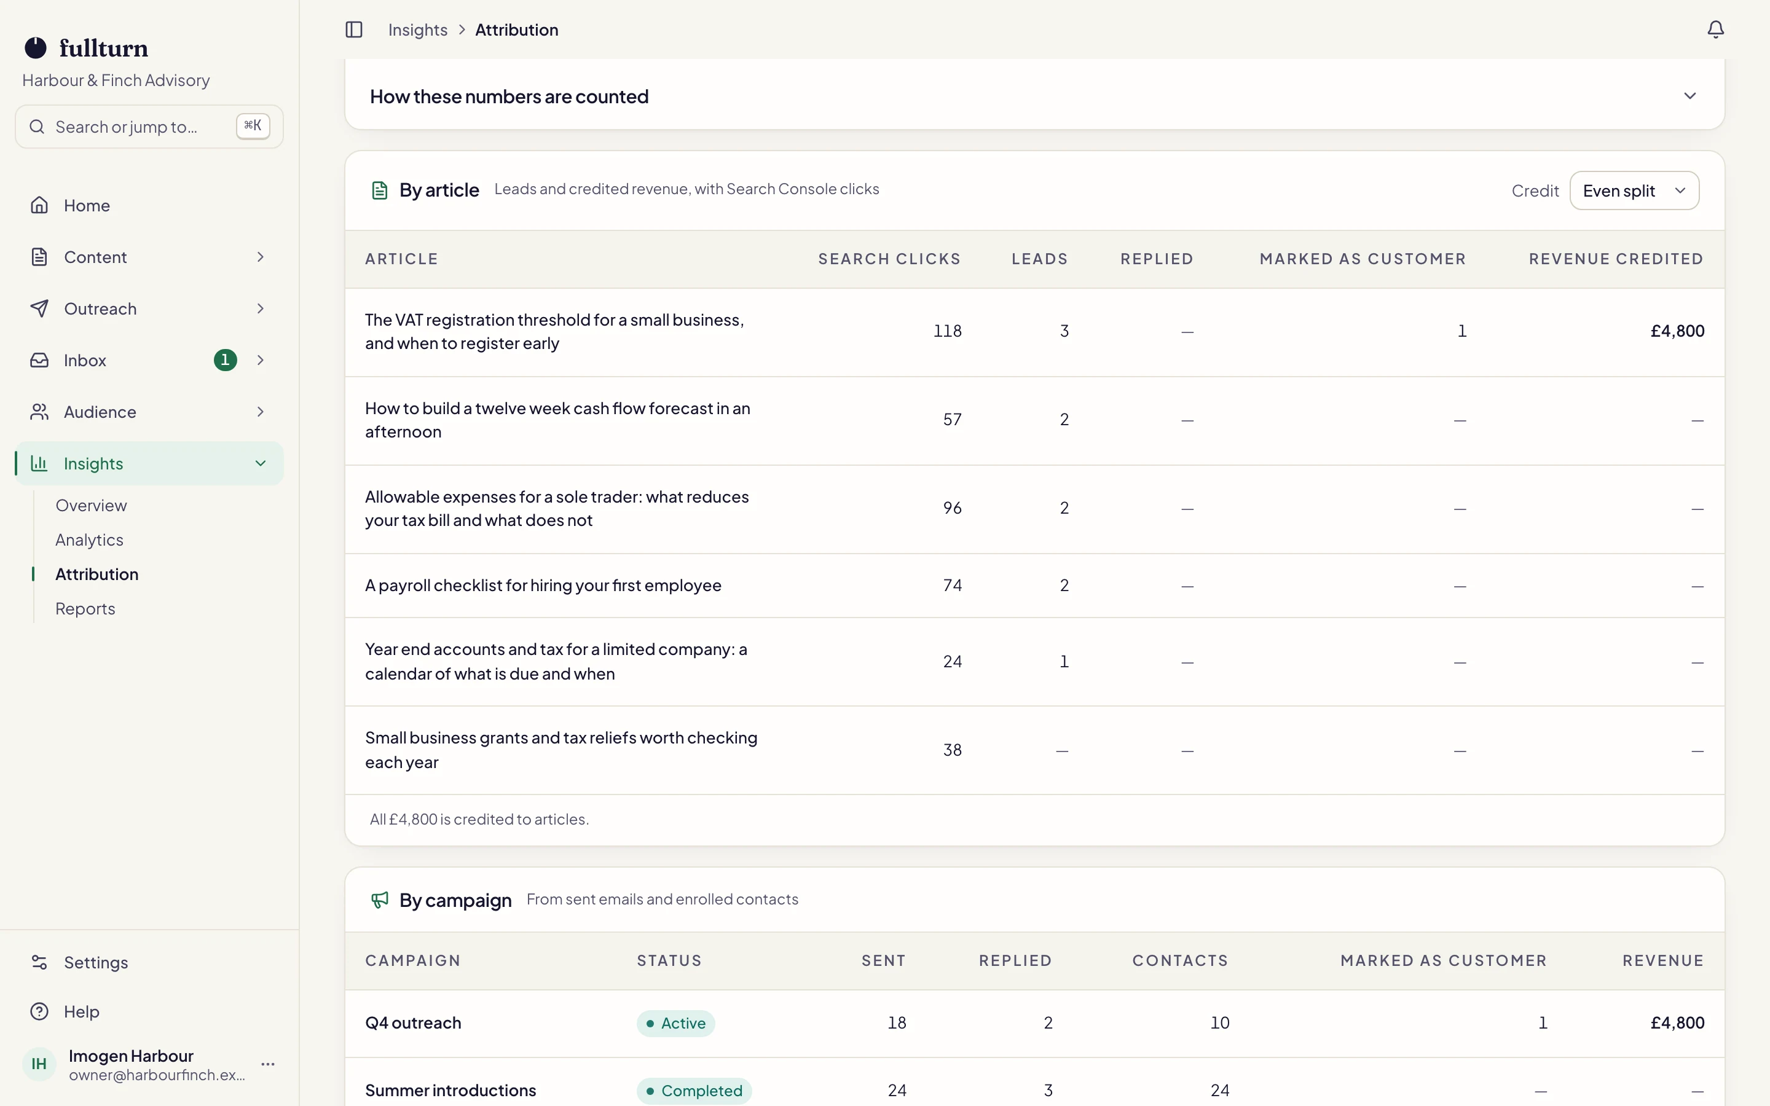This screenshot has height=1106, width=1770.
Task: Open the Q4 outreach campaign
Action: coord(413,1022)
